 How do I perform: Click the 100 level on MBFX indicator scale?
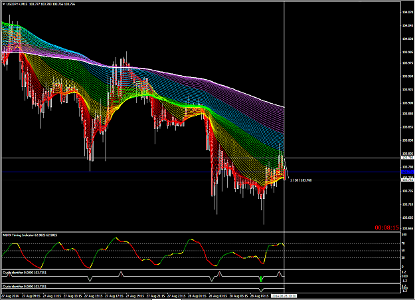[404, 235]
